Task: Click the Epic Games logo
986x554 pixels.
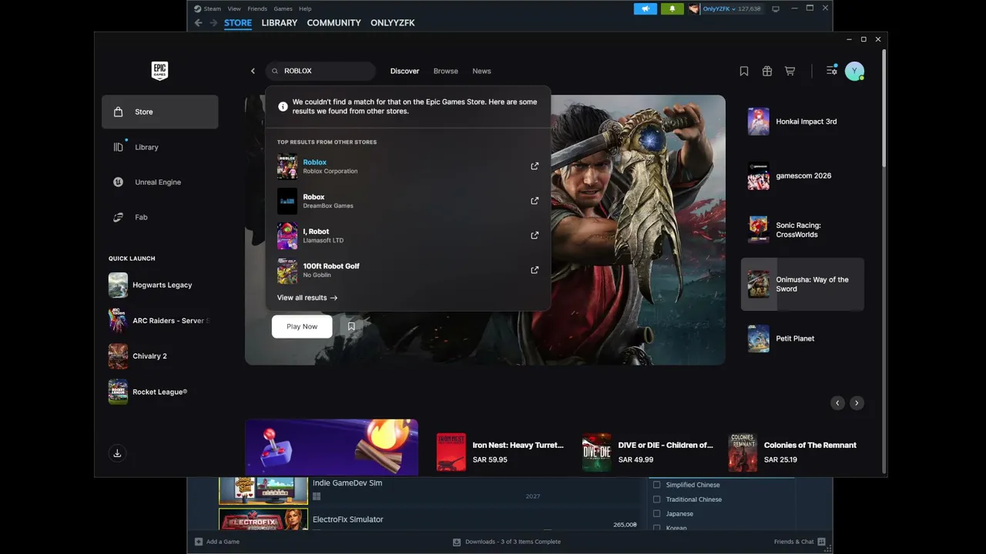Action: point(159,71)
